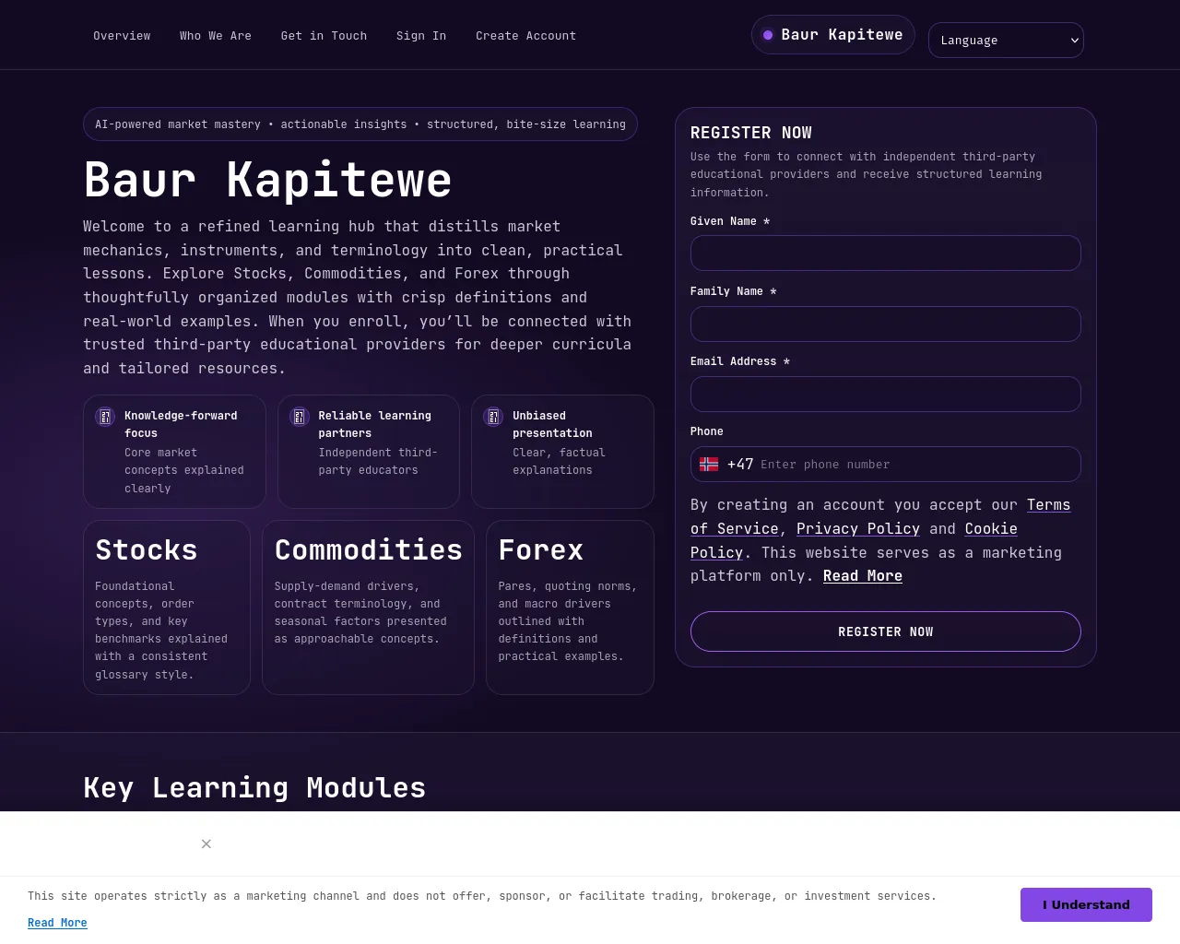Follow the Terms of Service link
The height and width of the screenshot is (944, 1180).
pos(880,516)
